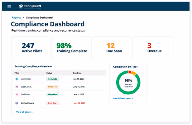Screen dimensions: 192x125
Task: Sort table by the Status column header
Action: click(x=49, y=73)
